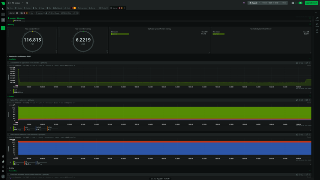Open the Charts panel in right sidebar
The image size is (320, 180).
click(x=317, y=19)
